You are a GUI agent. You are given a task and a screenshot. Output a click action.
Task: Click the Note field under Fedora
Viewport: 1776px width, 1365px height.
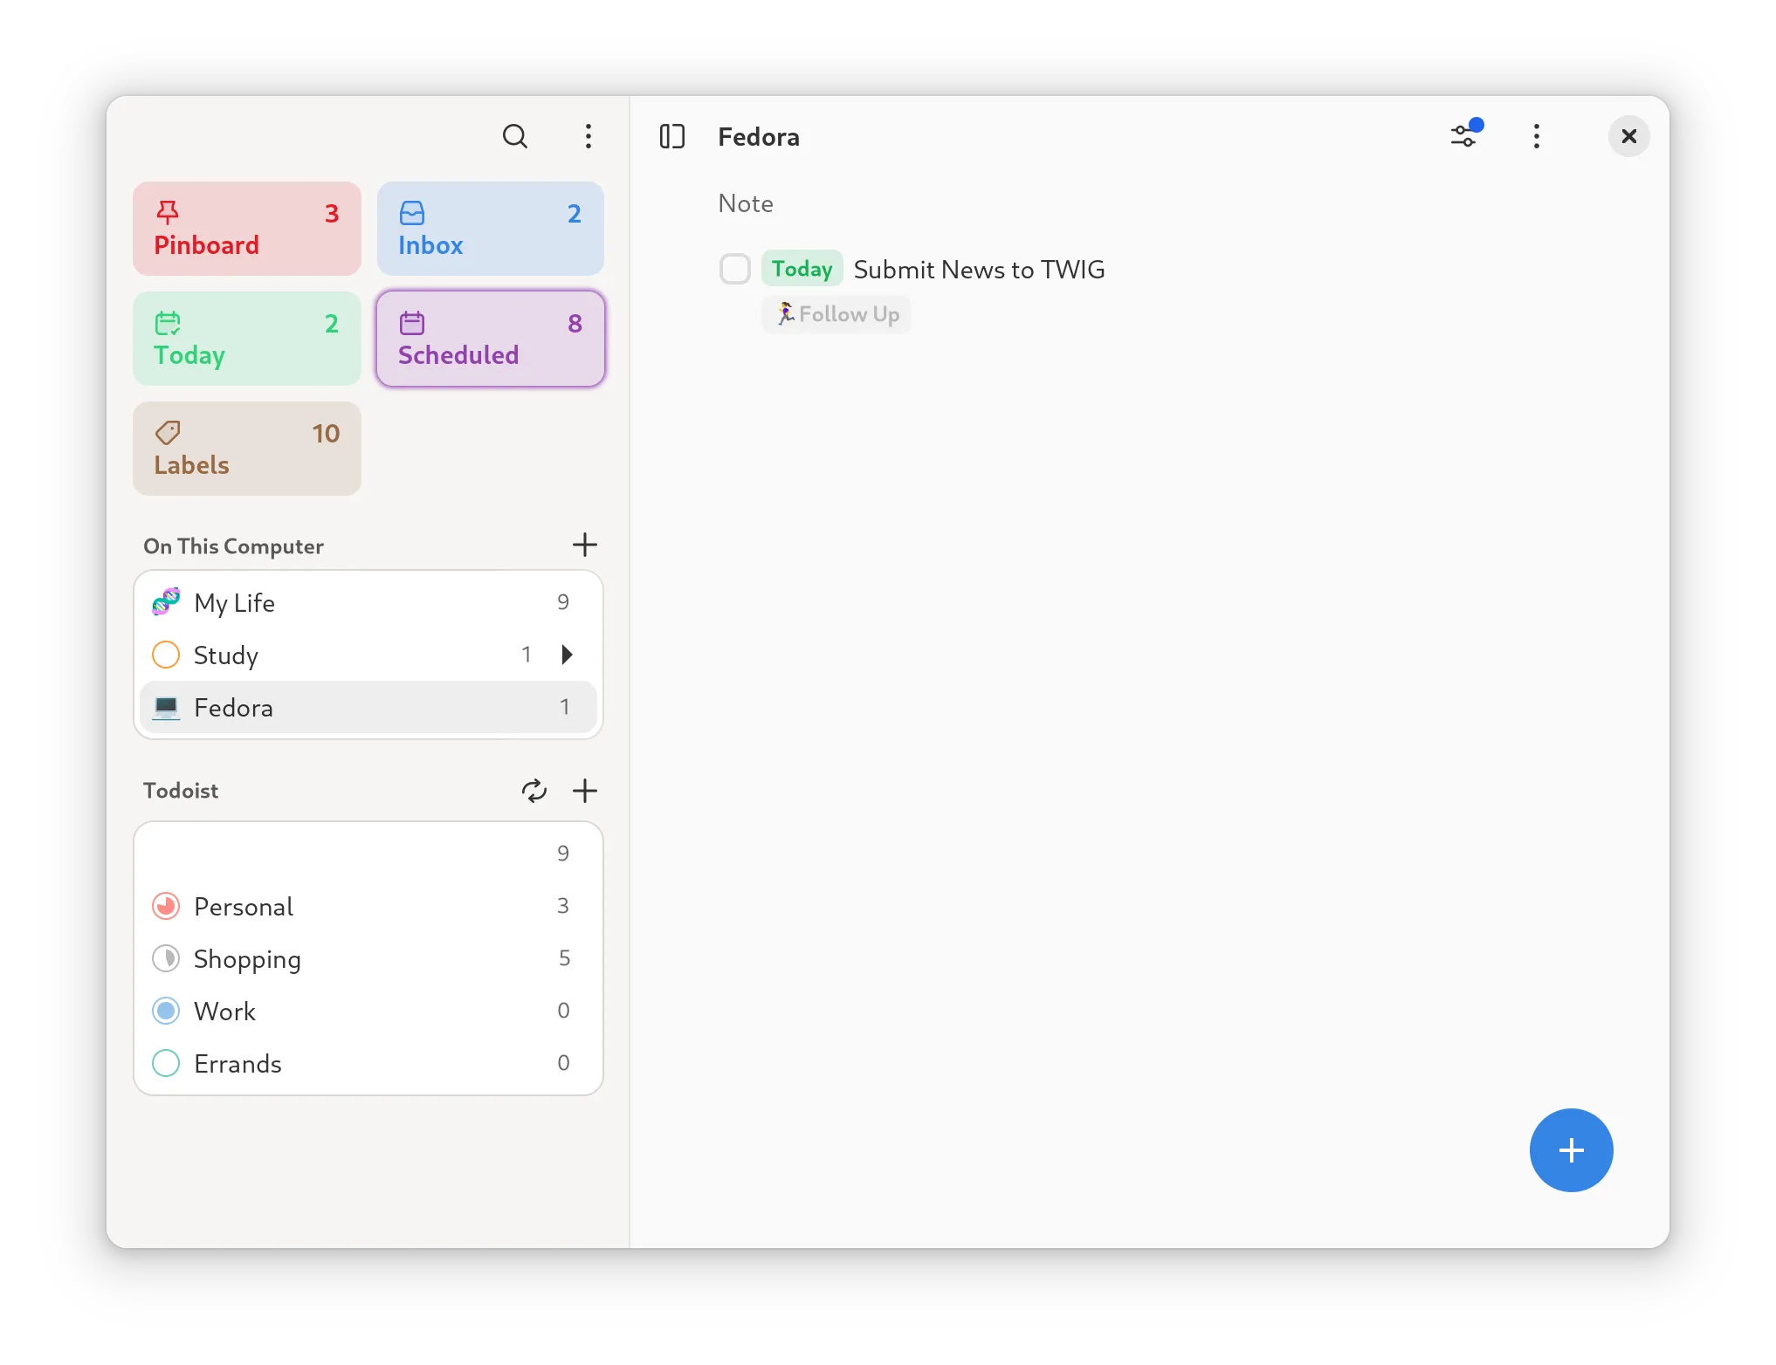746,203
